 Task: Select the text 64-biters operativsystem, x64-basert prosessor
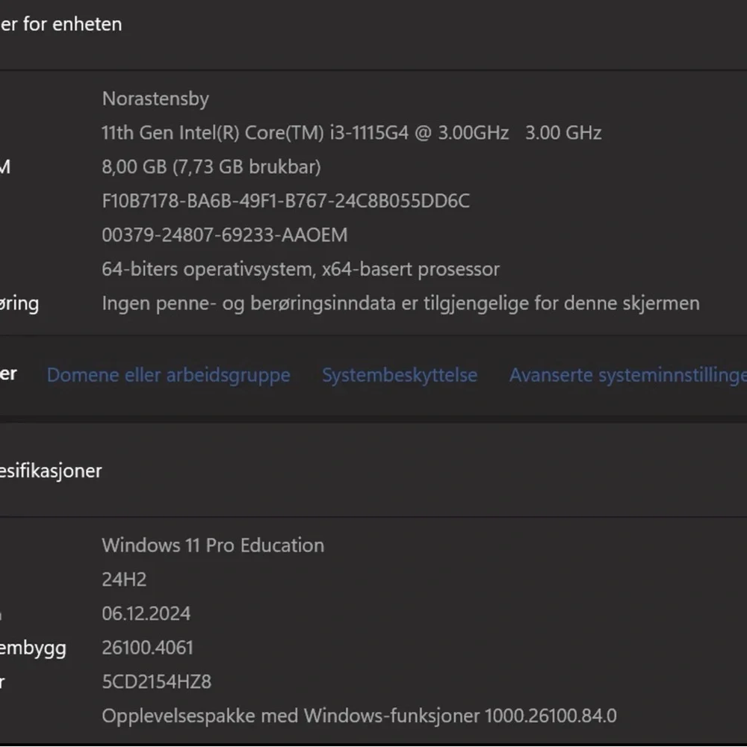click(300, 269)
